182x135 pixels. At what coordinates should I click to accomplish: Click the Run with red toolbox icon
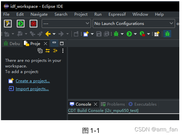(x=142, y=34)
